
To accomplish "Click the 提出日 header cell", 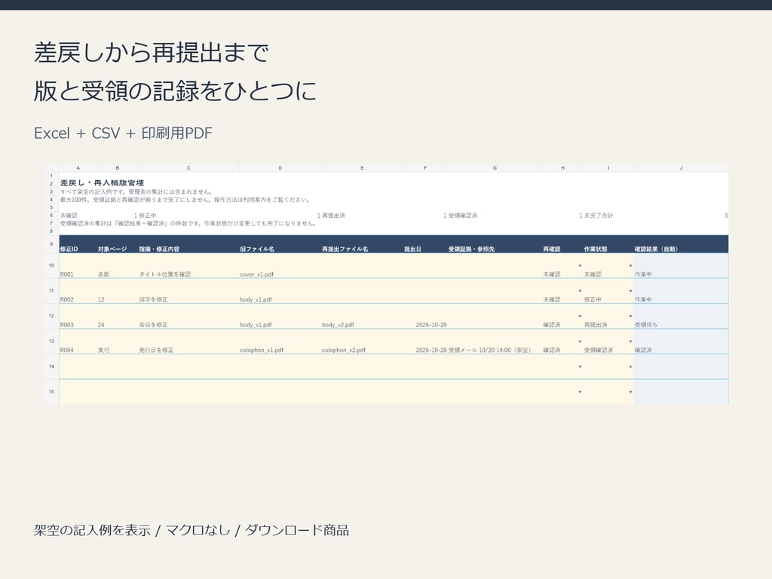I will (425, 244).
